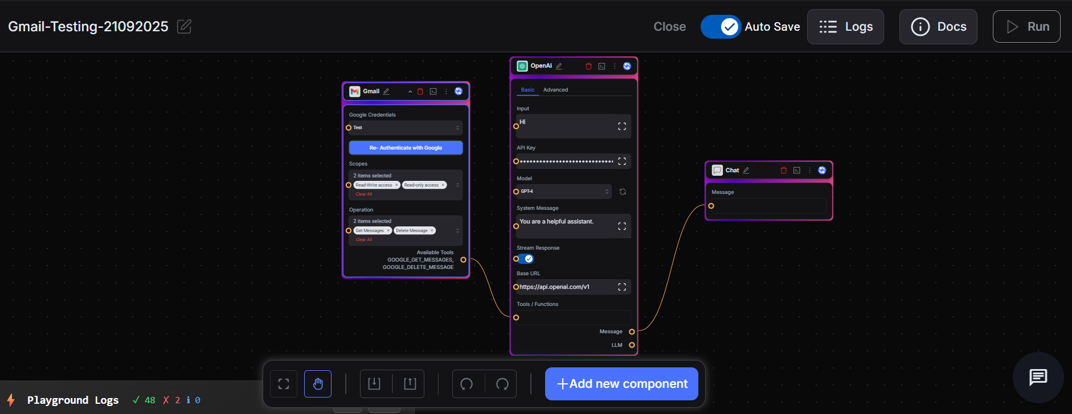The height and width of the screenshot is (414, 1072).
Task: Open the terminal icon on Chat node
Action: pos(797,171)
